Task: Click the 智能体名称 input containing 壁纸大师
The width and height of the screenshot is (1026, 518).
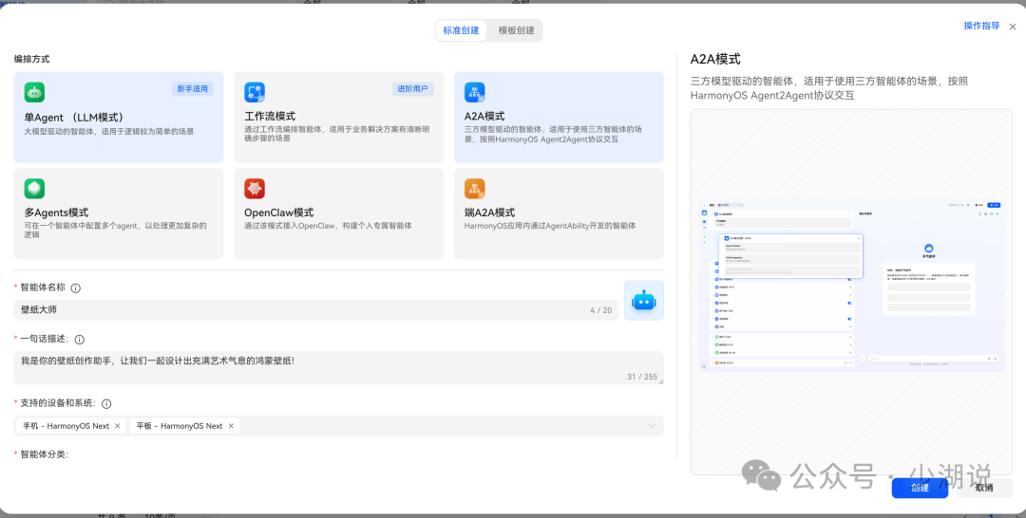Action: (316, 310)
